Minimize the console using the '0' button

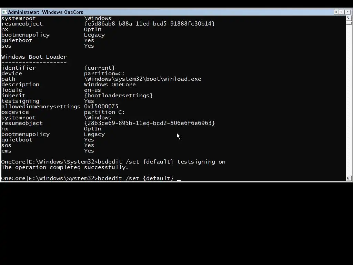pyautogui.click(x=336, y=12)
